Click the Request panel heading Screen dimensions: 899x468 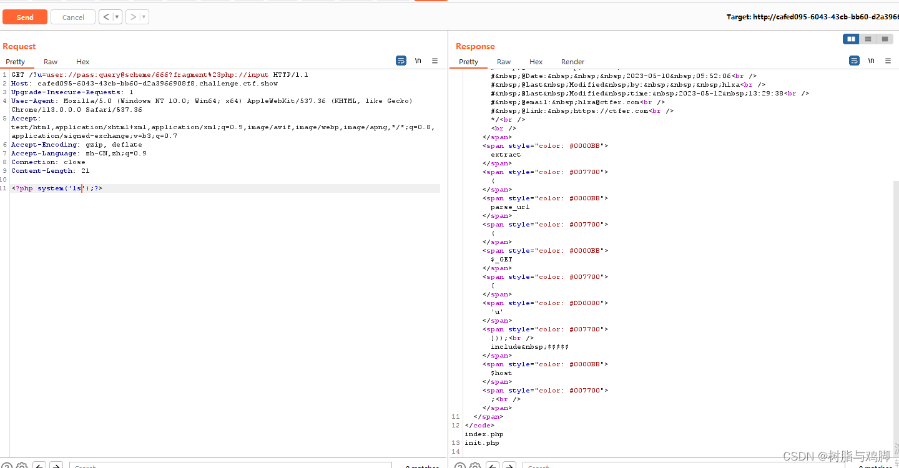point(19,46)
